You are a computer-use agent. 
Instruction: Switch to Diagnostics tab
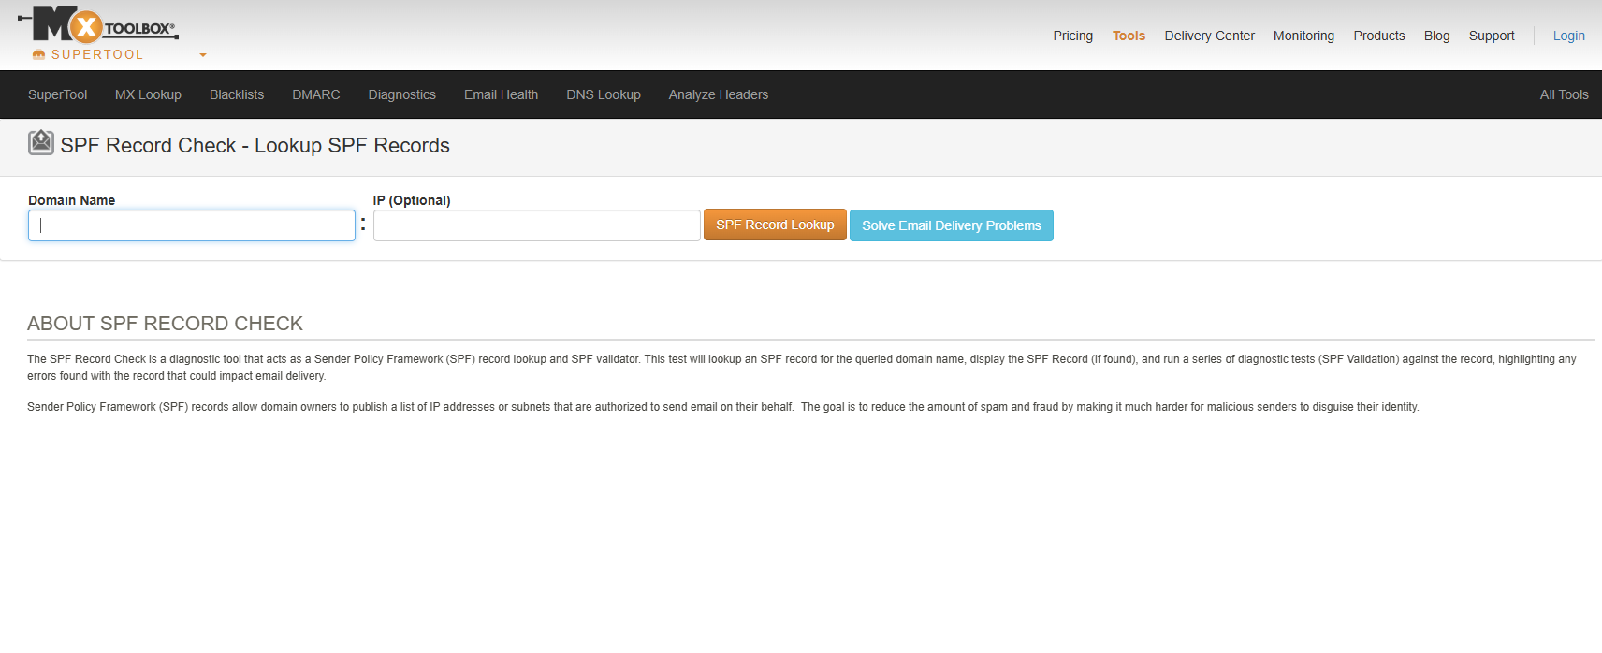tap(402, 94)
